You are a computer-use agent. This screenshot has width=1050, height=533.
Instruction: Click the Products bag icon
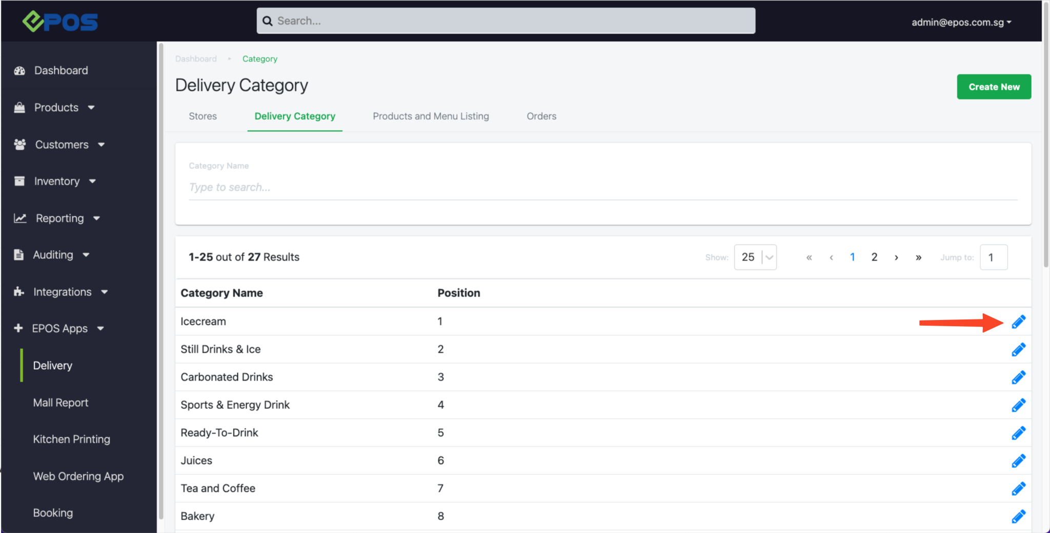[19, 108]
